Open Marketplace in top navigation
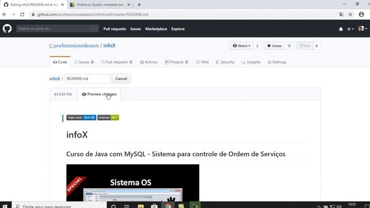The height and width of the screenshot is (208, 370). tap(156, 29)
